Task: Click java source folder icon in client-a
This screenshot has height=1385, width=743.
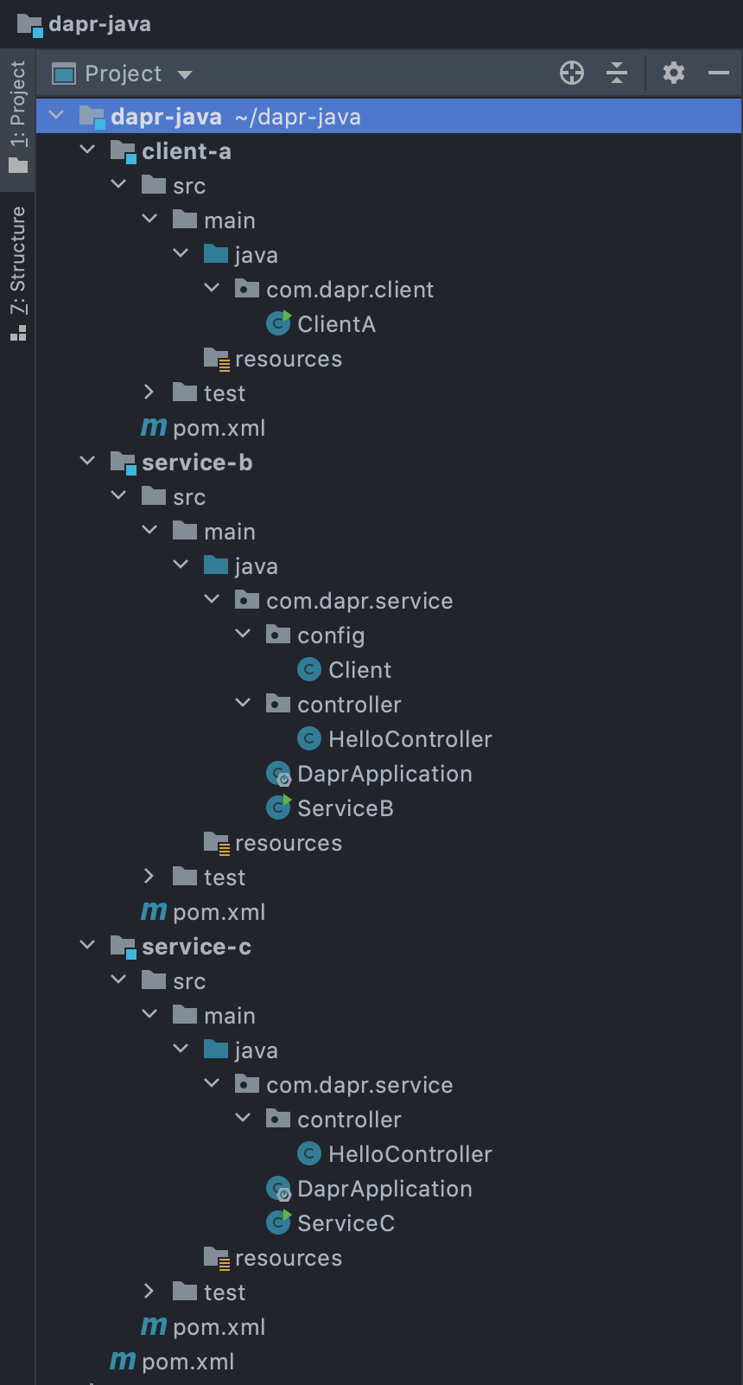Action: (216, 253)
